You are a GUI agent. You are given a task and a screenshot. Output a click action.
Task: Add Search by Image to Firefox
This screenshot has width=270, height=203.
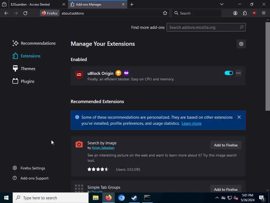[x=226, y=145]
